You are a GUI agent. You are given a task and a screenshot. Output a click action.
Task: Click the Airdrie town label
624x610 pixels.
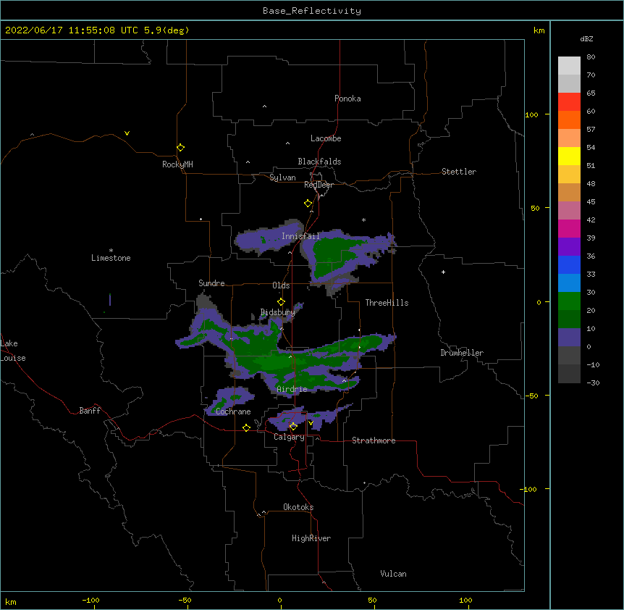pos(292,389)
